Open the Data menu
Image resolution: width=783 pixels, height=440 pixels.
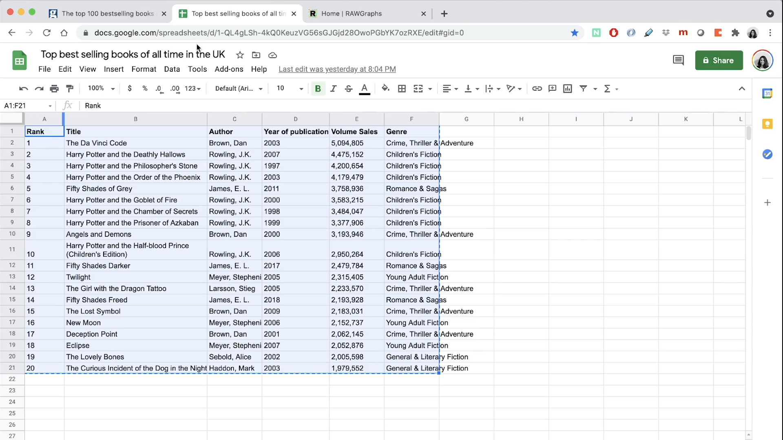(x=172, y=69)
